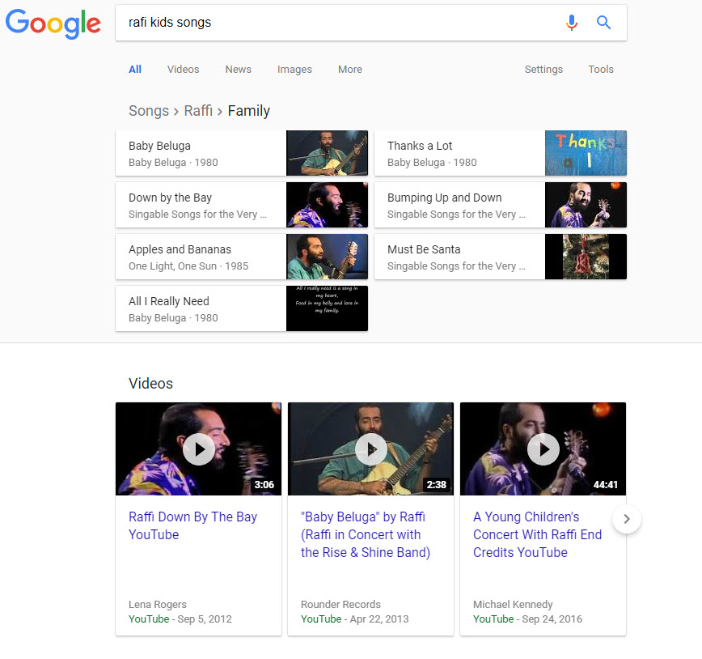Play the Young Children's Concert video
Image resolution: width=702 pixels, height=659 pixels.
(543, 449)
